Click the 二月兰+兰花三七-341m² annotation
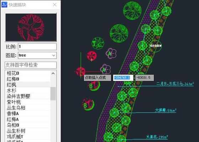Screen dimensions: 199x142 pos(175,84)
